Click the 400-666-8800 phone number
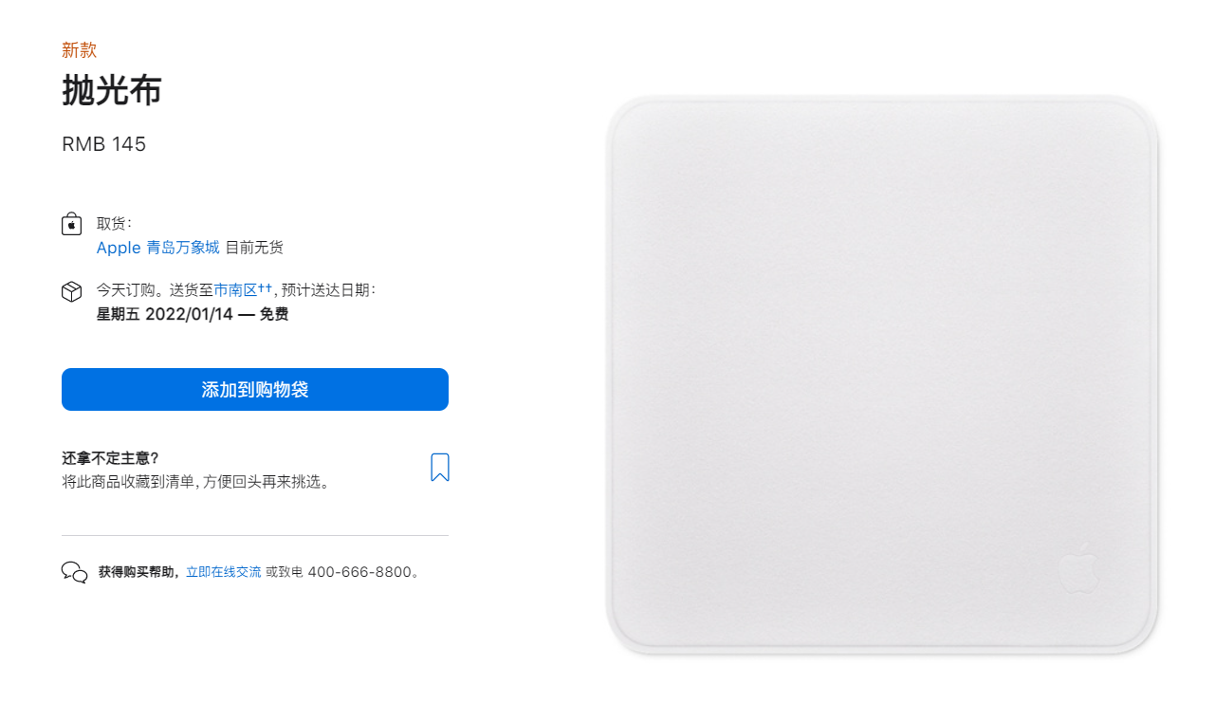This screenshot has width=1215, height=721. pyautogui.click(x=360, y=572)
